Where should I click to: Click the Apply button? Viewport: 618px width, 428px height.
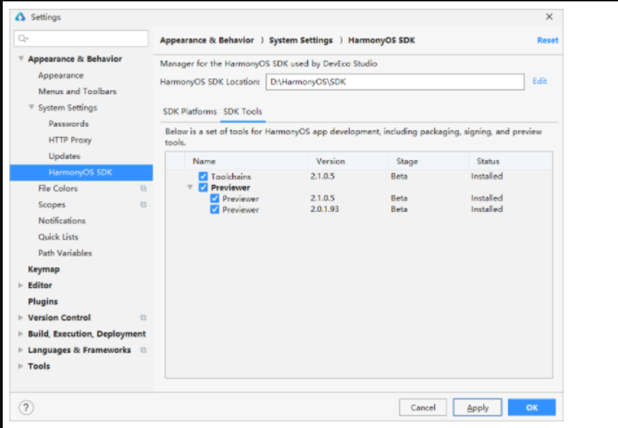pos(477,407)
